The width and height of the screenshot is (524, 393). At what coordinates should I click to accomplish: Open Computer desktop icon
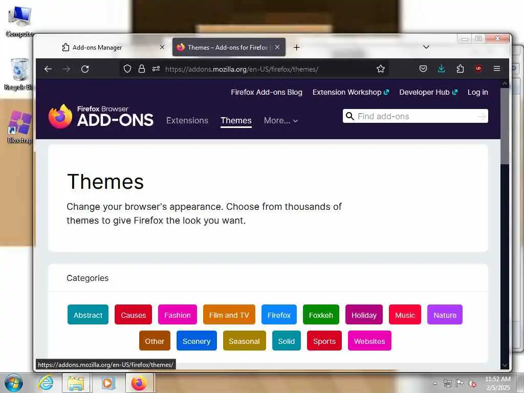[19, 22]
